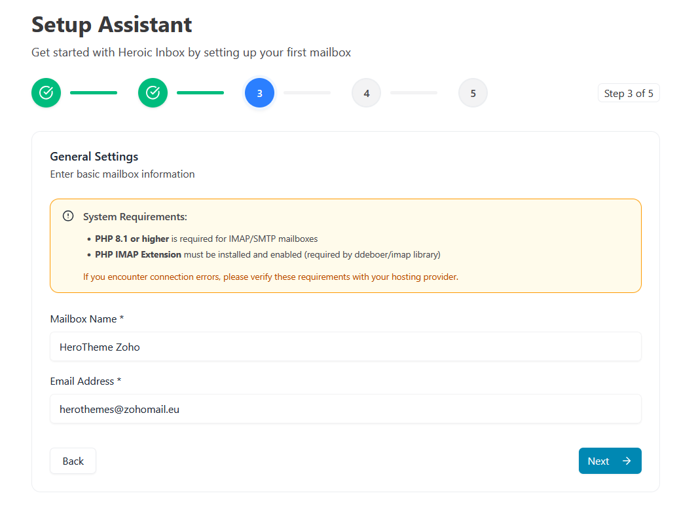Click the Mailbox Name field label
Viewport: 679px width, 506px height.
click(86, 319)
